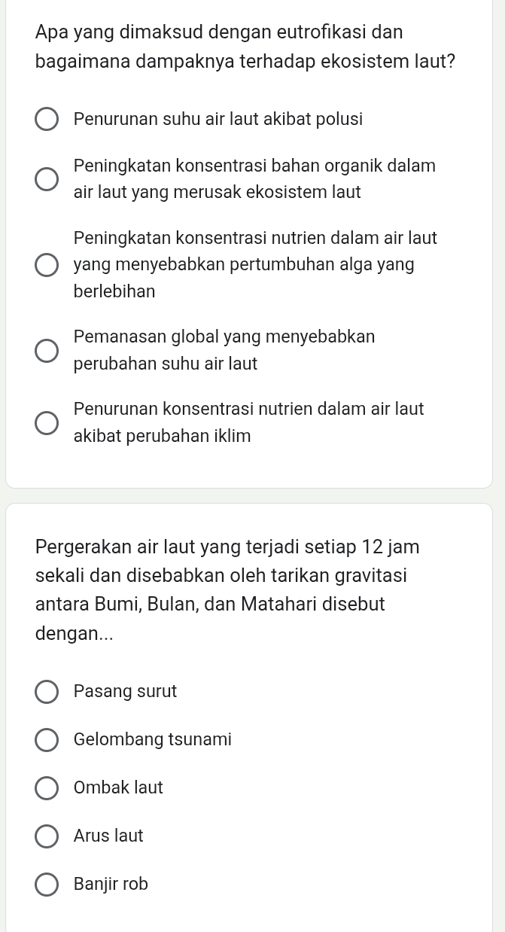
Task: Click the 'Pemanasan global yang menyebabkan' label text
Action: coord(224,337)
